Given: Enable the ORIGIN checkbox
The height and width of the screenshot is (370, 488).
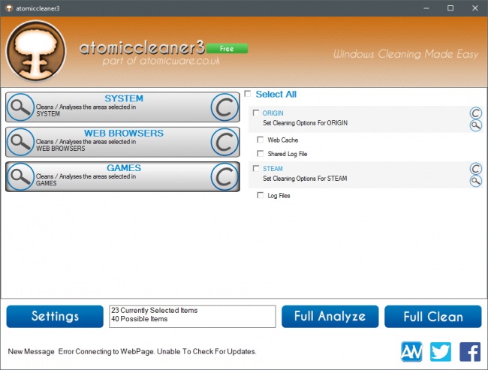Looking at the screenshot, I should click(256, 113).
